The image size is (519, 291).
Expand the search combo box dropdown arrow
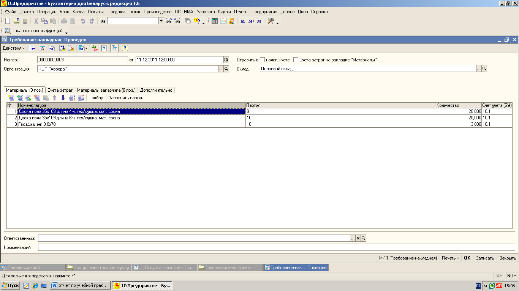(x=161, y=21)
